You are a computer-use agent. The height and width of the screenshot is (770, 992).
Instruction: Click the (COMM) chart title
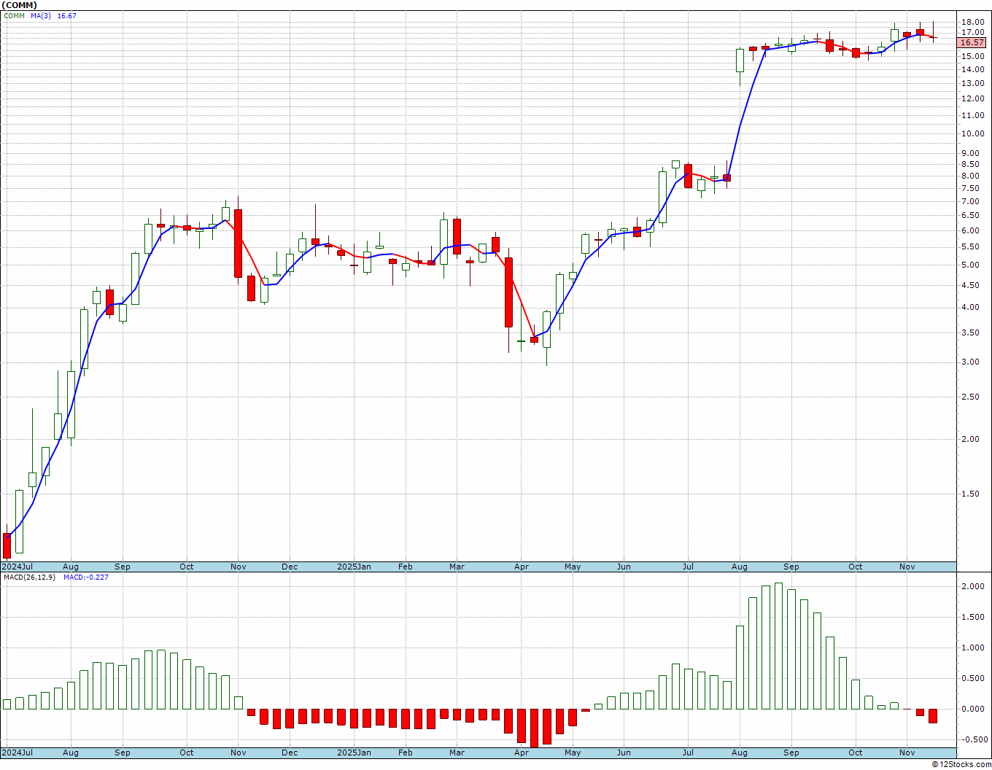20,5
